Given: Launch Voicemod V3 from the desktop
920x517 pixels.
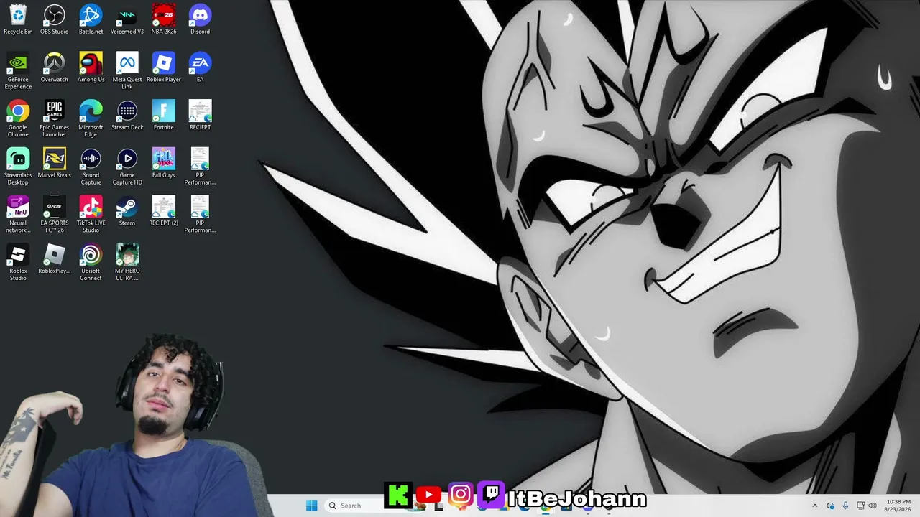Looking at the screenshot, I should tap(127, 19).
